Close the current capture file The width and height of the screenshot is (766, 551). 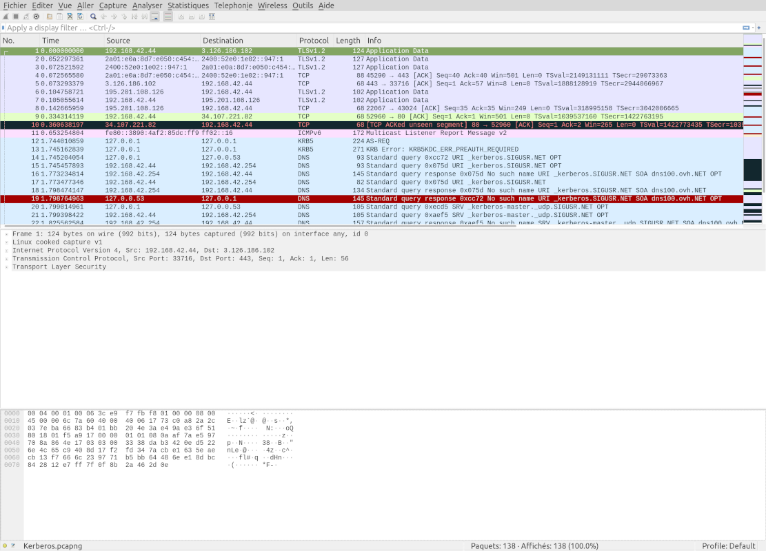click(x=70, y=17)
